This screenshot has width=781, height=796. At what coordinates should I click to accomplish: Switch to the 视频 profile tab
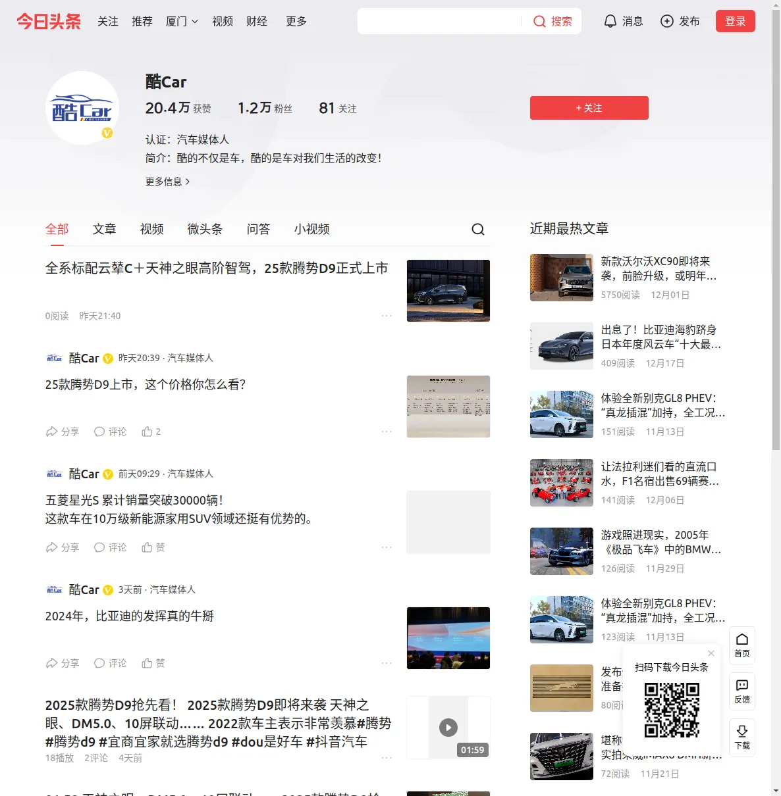click(x=152, y=229)
